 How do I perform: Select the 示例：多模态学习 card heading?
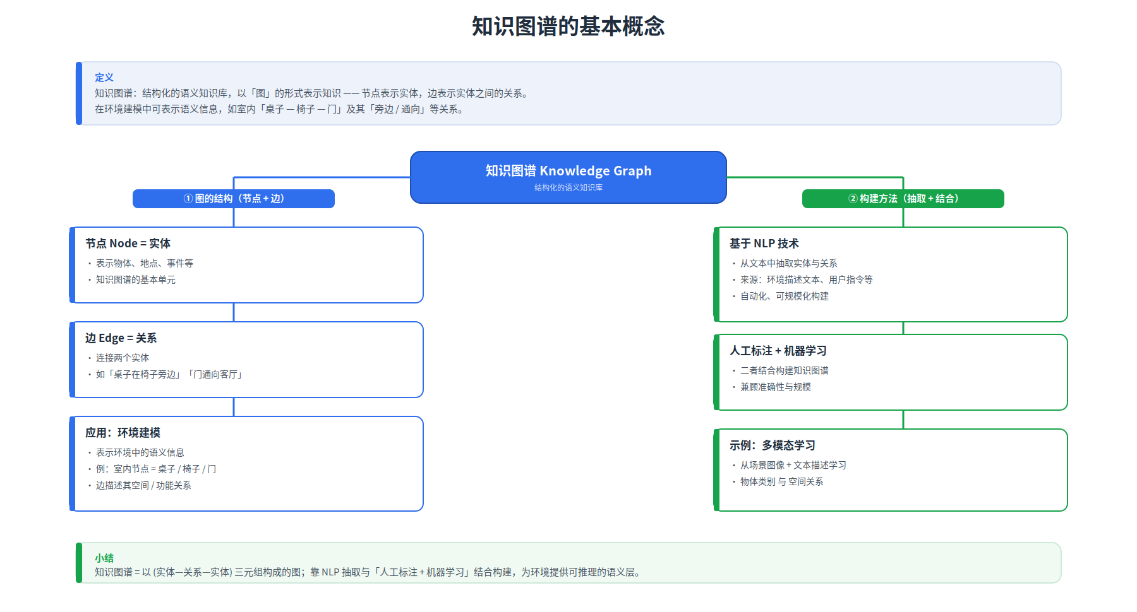pyautogui.click(x=773, y=445)
